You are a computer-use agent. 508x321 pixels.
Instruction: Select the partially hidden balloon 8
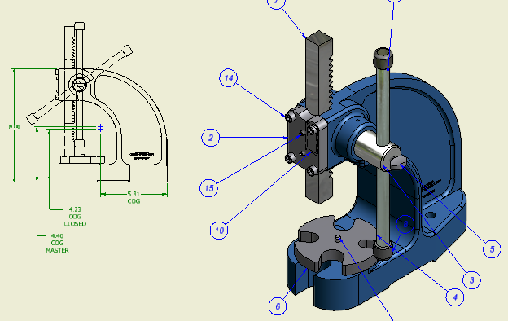click(x=405, y=224)
